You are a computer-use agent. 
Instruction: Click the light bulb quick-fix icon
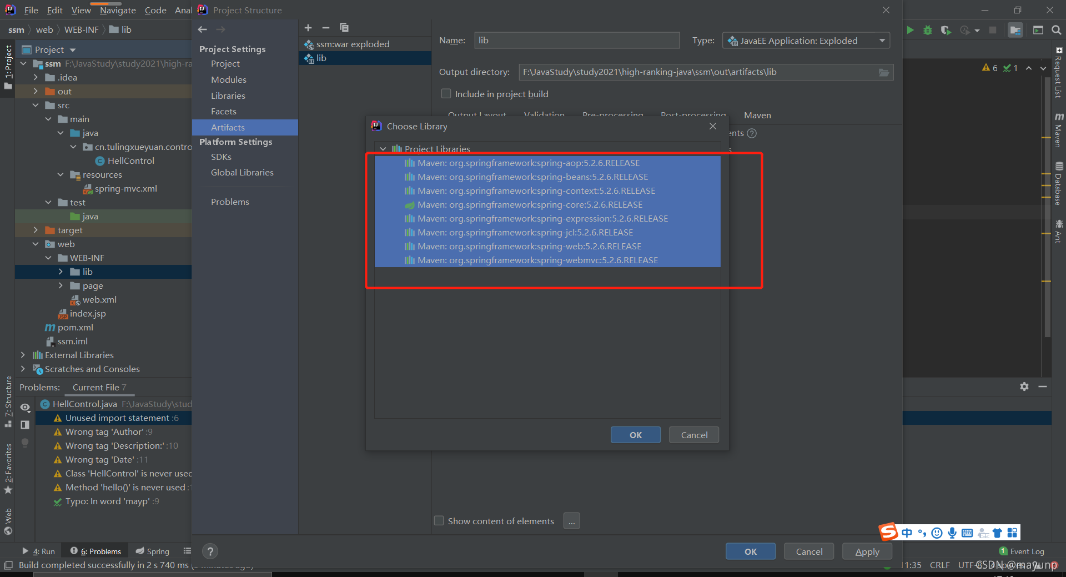point(25,443)
